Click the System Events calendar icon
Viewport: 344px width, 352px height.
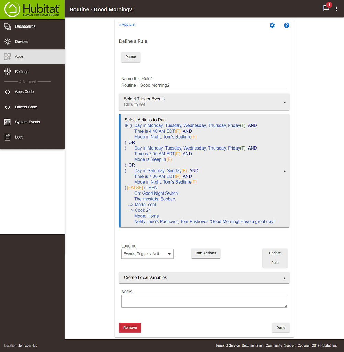click(x=8, y=122)
